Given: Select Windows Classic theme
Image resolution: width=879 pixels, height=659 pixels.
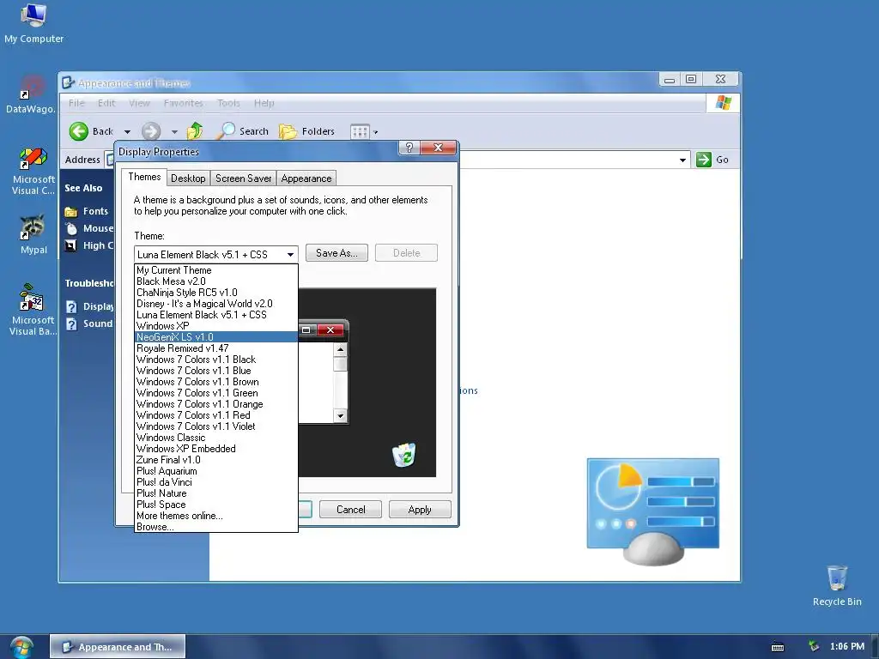Looking at the screenshot, I should coord(215,438).
